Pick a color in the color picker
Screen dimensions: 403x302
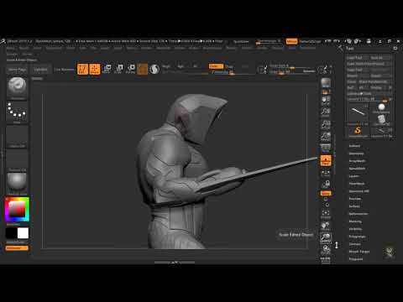17,210
